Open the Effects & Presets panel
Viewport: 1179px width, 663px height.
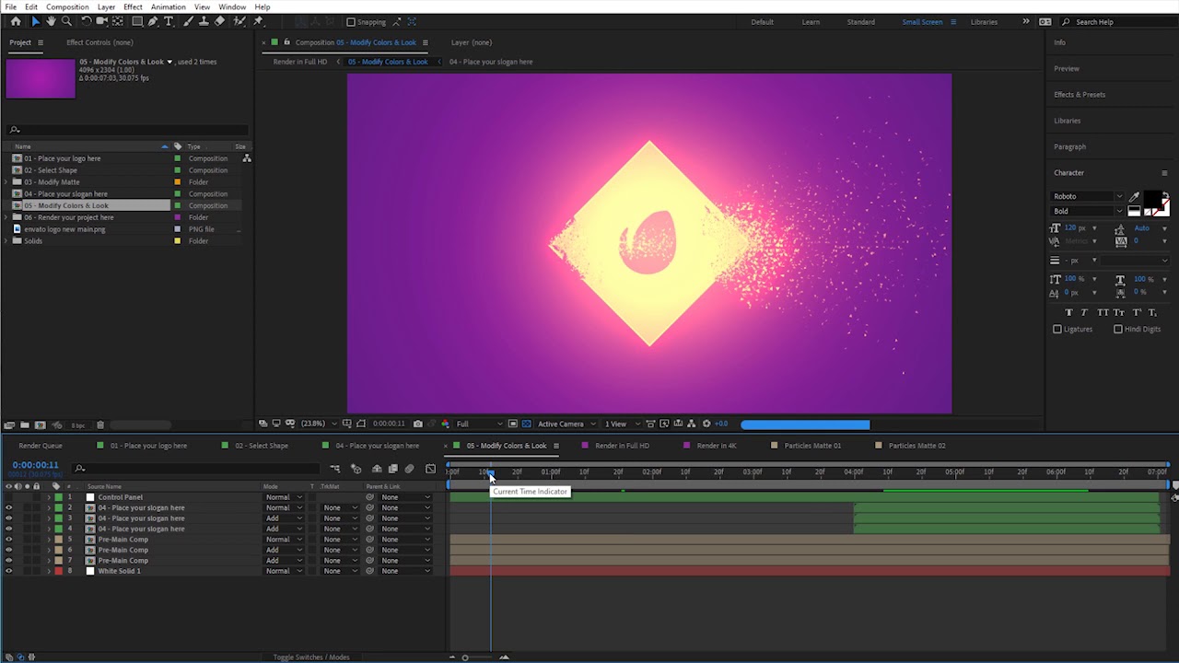pyautogui.click(x=1080, y=94)
